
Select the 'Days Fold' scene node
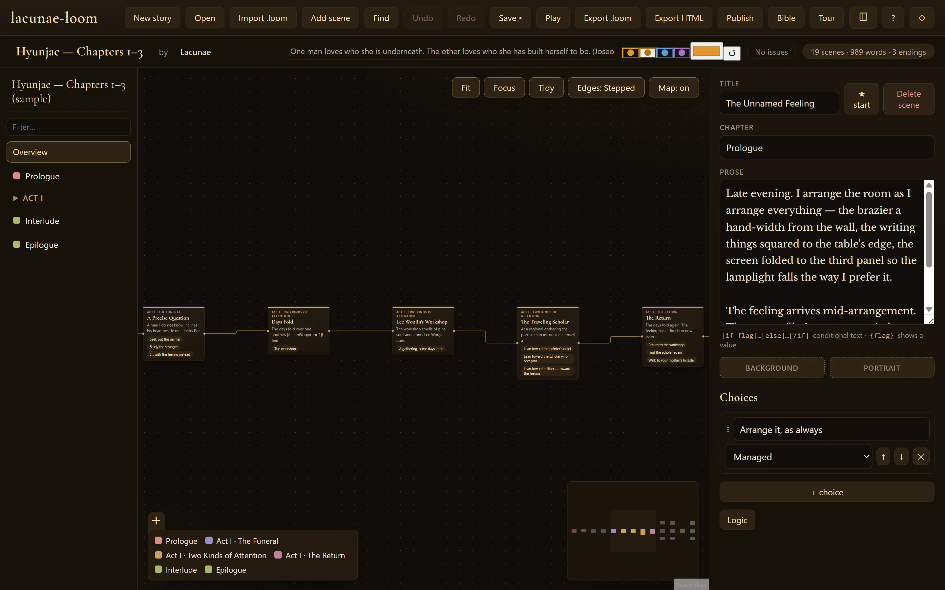298,330
